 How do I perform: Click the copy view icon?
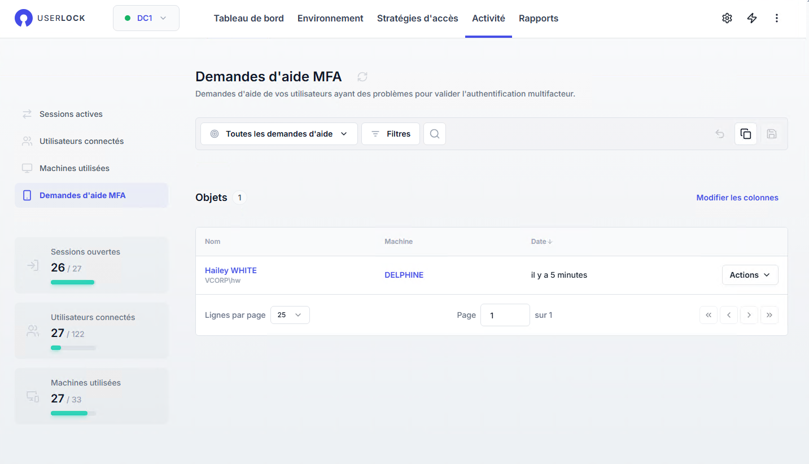click(746, 134)
